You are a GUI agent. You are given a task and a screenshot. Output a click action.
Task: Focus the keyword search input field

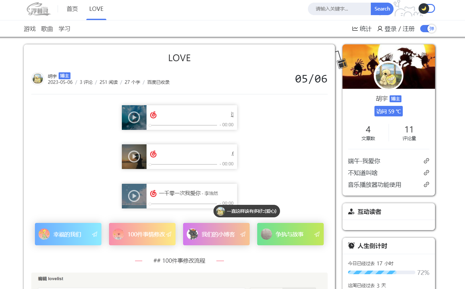[x=339, y=9]
